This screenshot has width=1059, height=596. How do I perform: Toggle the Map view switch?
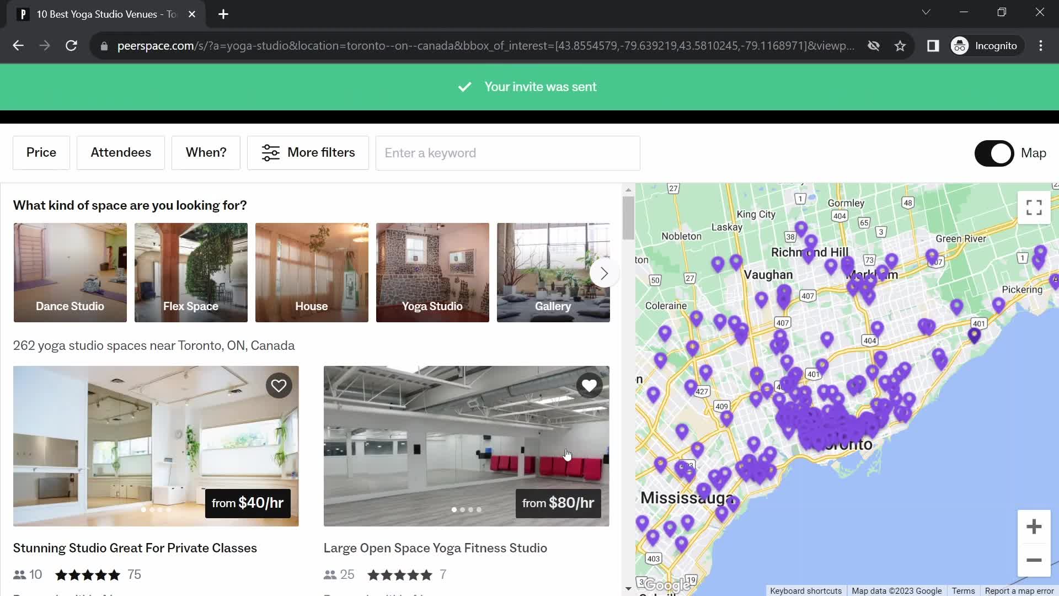[995, 153]
